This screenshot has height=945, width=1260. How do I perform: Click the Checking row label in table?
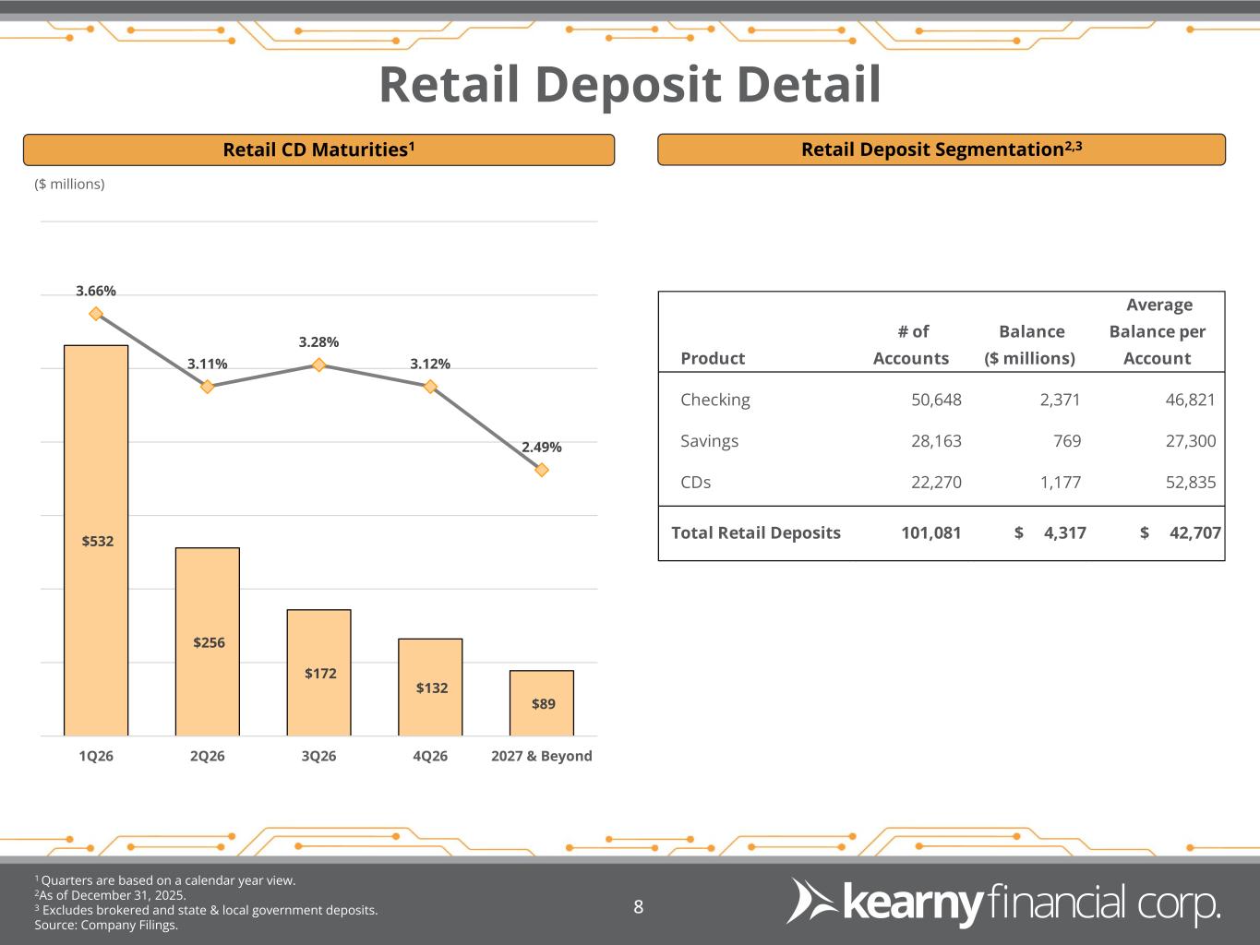[x=715, y=400]
